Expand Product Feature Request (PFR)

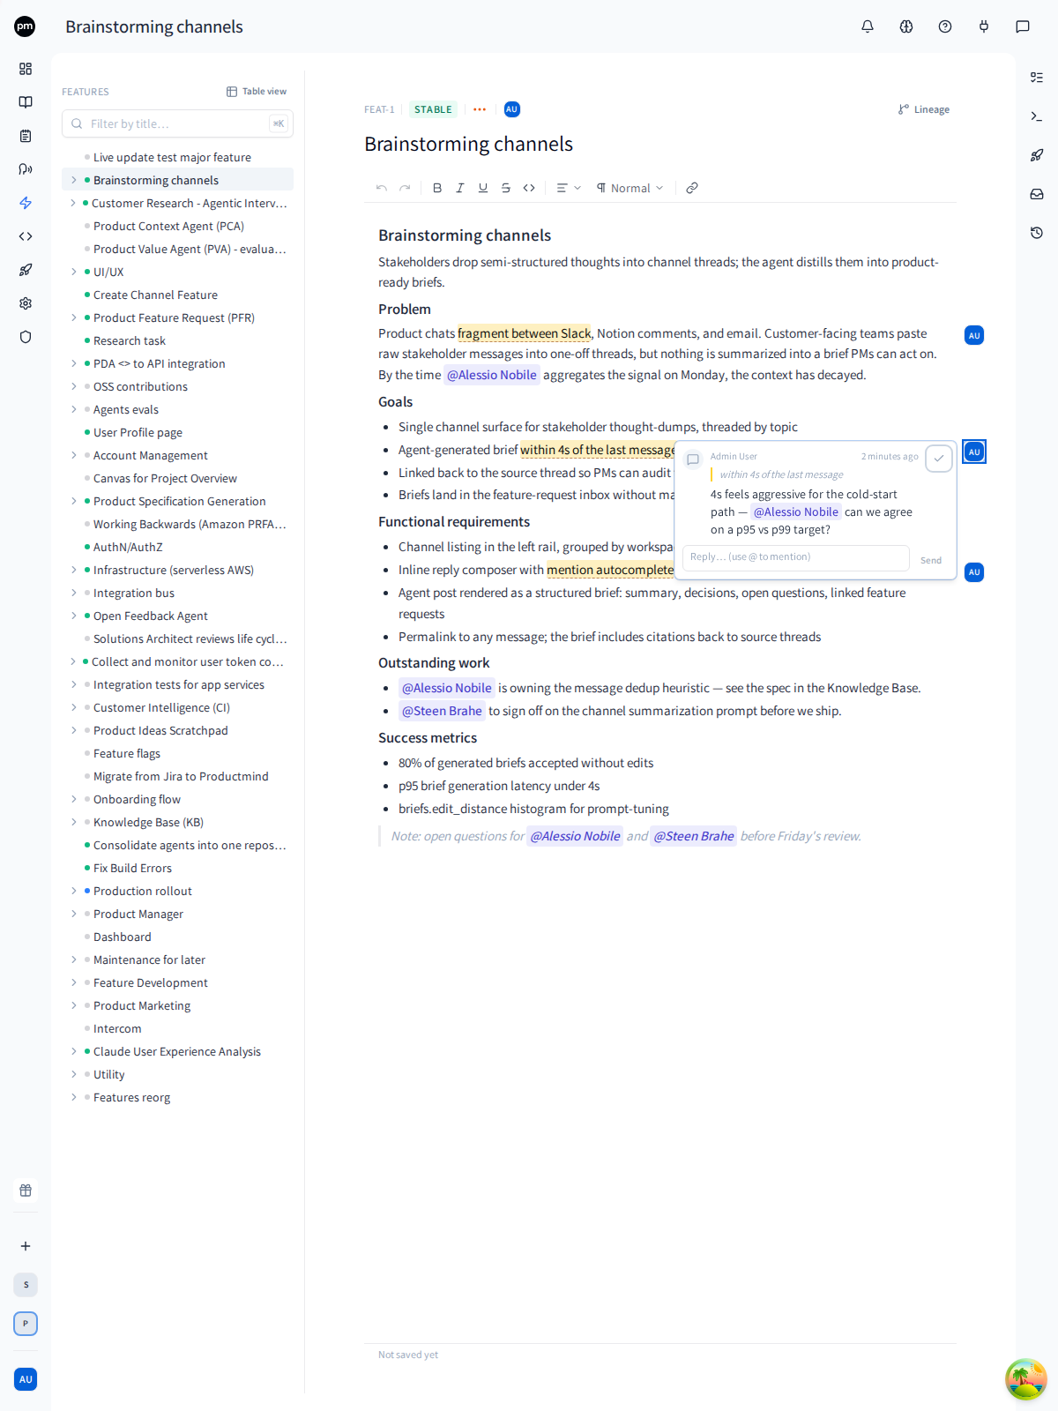[x=74, y=317]
